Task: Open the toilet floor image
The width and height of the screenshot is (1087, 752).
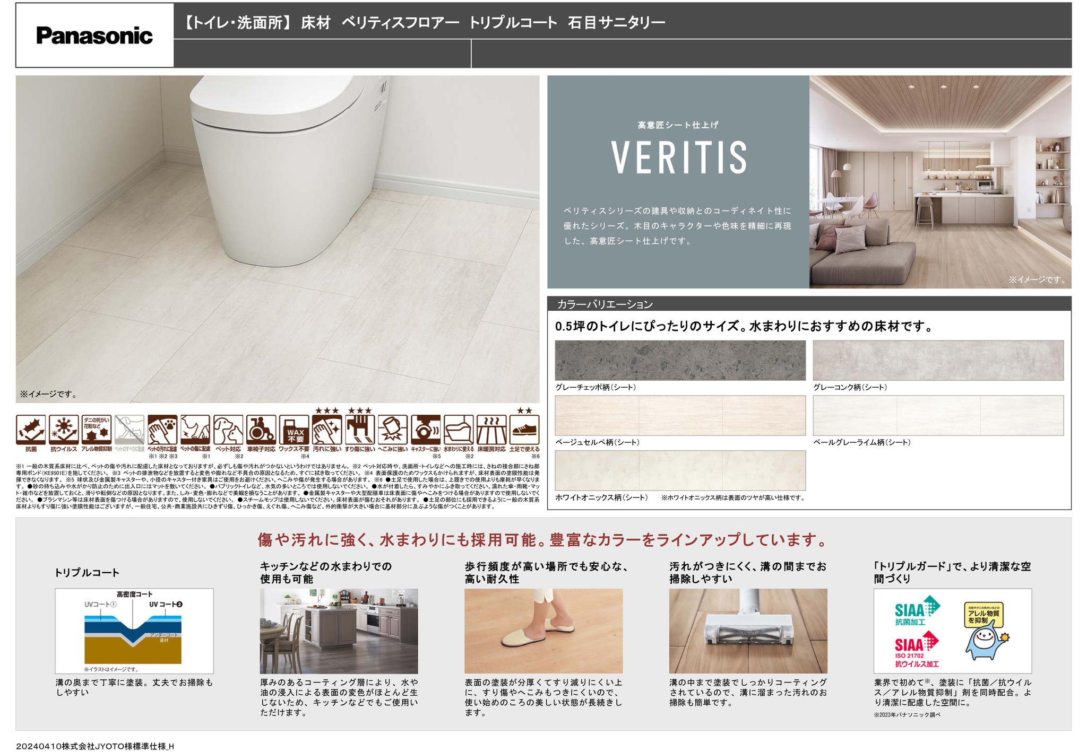Action: click(278, 239)
